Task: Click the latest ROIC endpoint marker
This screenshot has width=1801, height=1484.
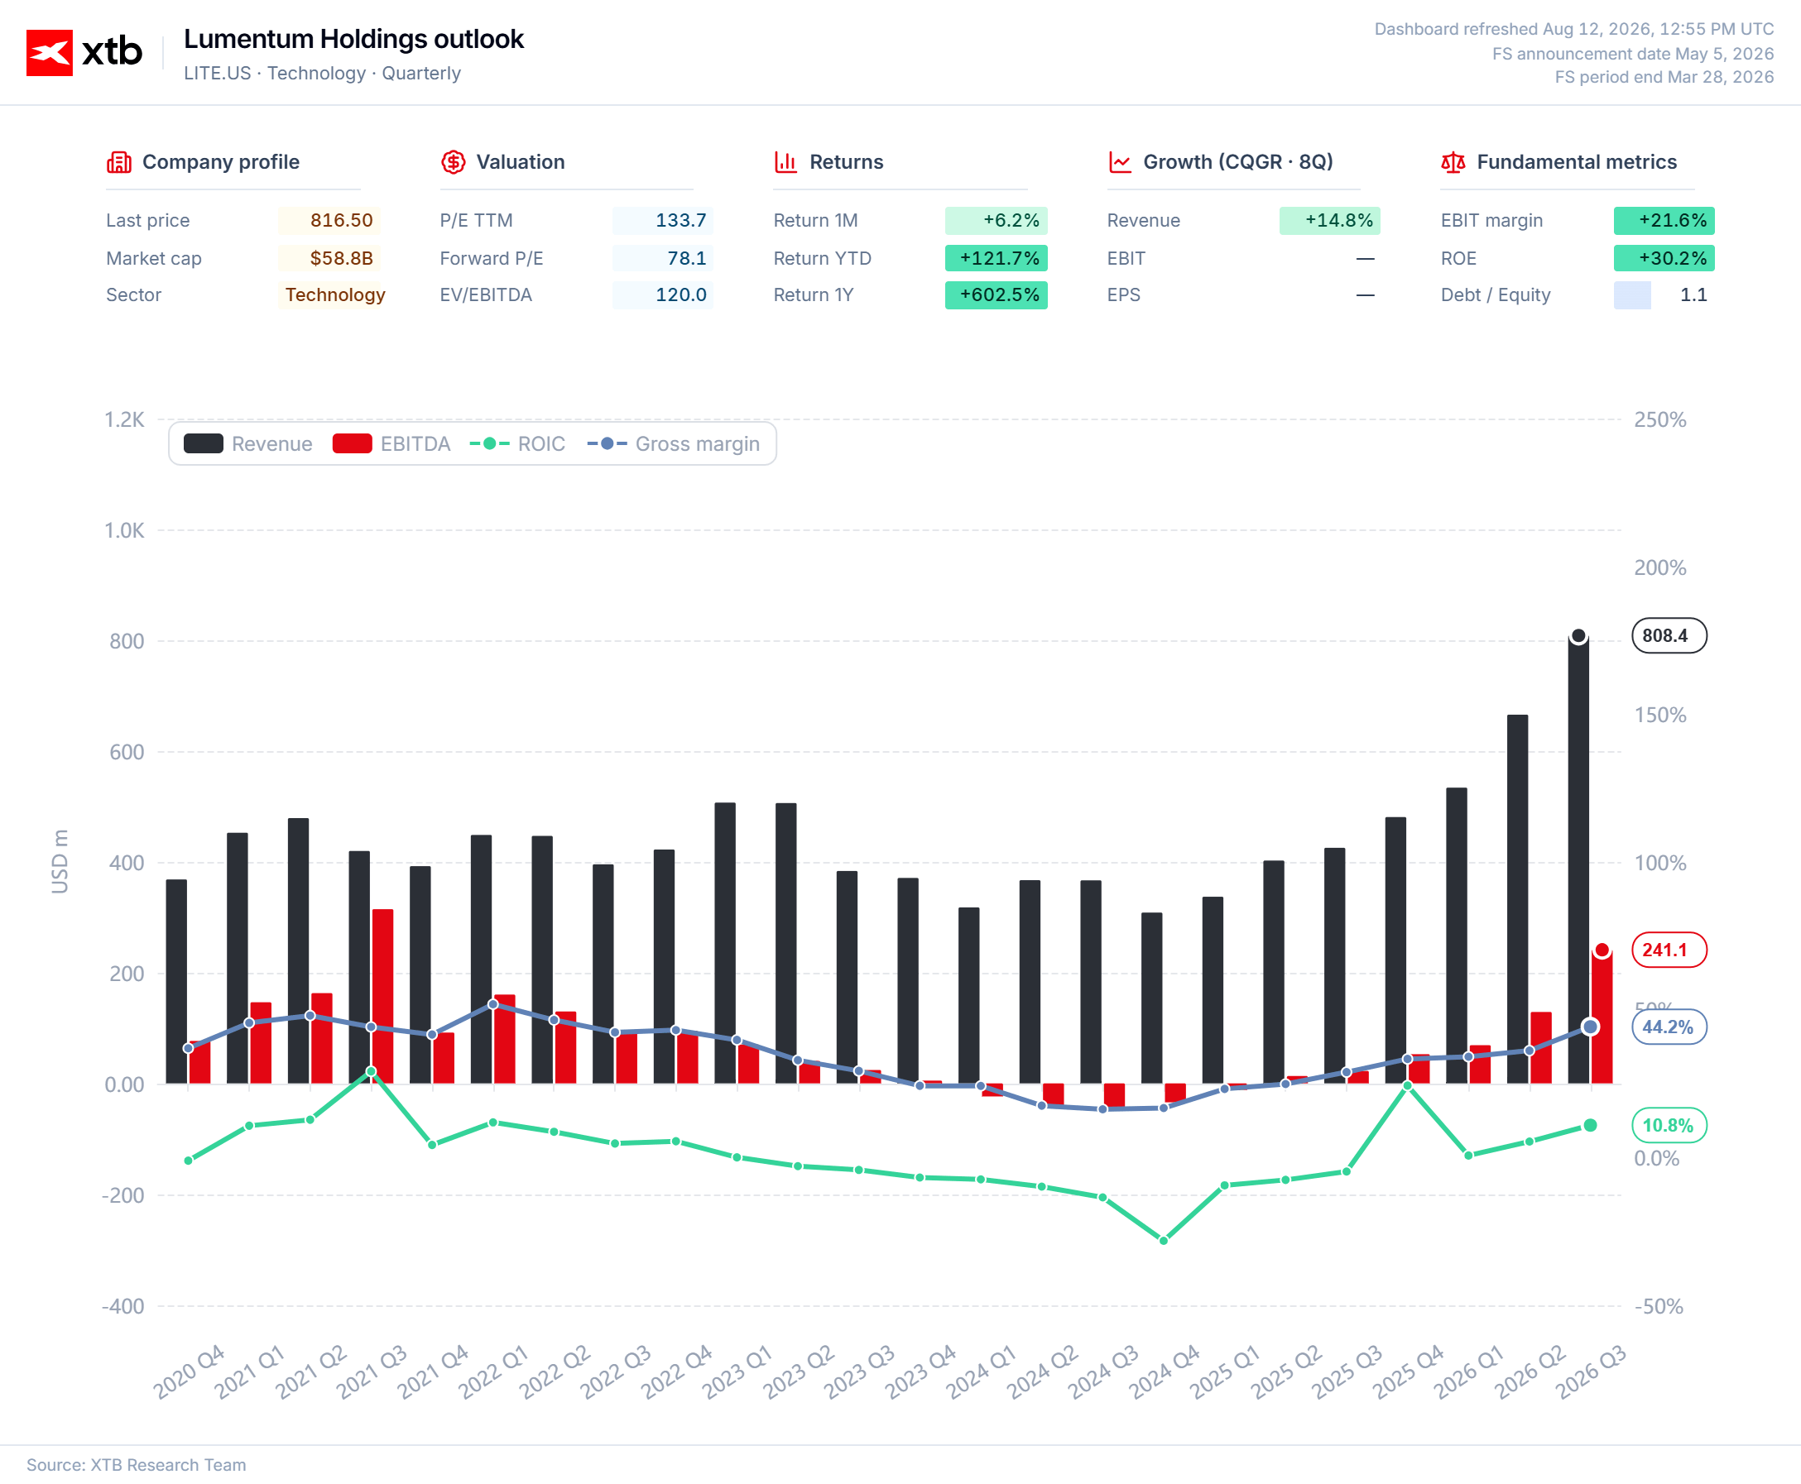Action: (x=1590, y=1125)
